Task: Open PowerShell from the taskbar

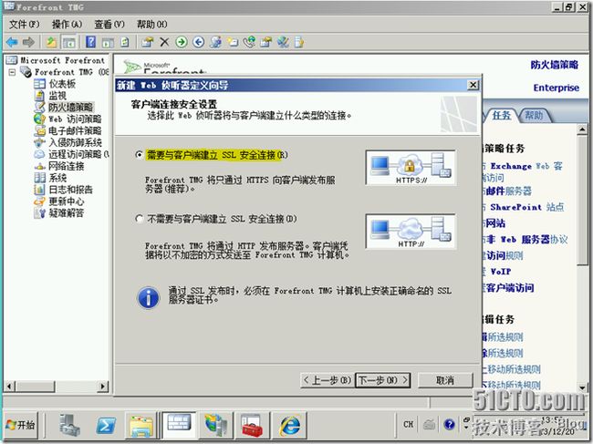Action: pos(106,426)
